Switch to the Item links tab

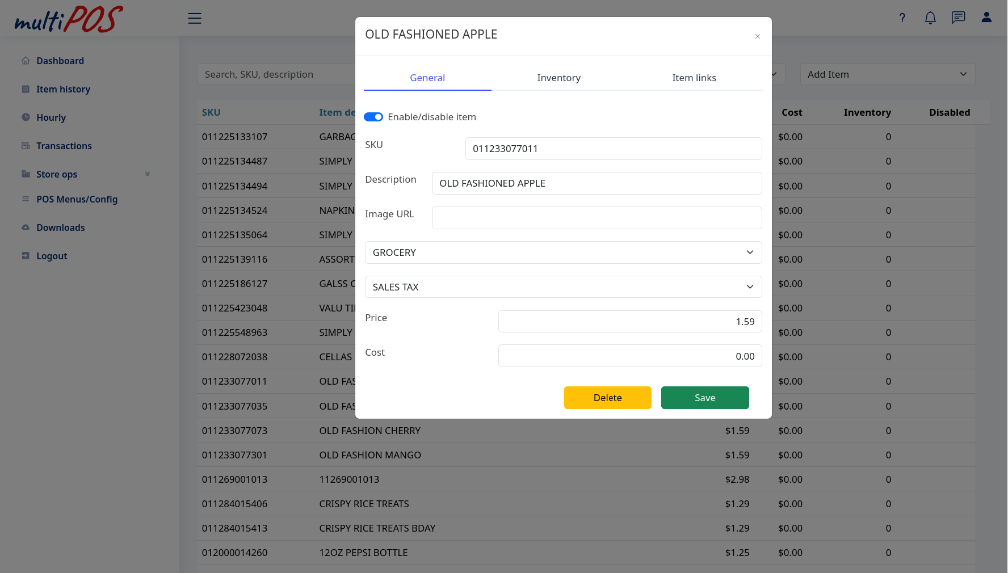(x=694, y=78)
